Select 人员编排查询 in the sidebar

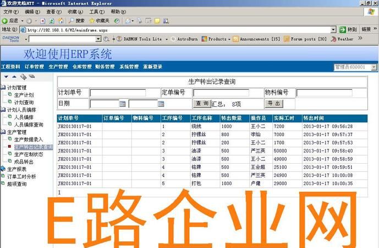pyautogui.click(x=29, y=125)
